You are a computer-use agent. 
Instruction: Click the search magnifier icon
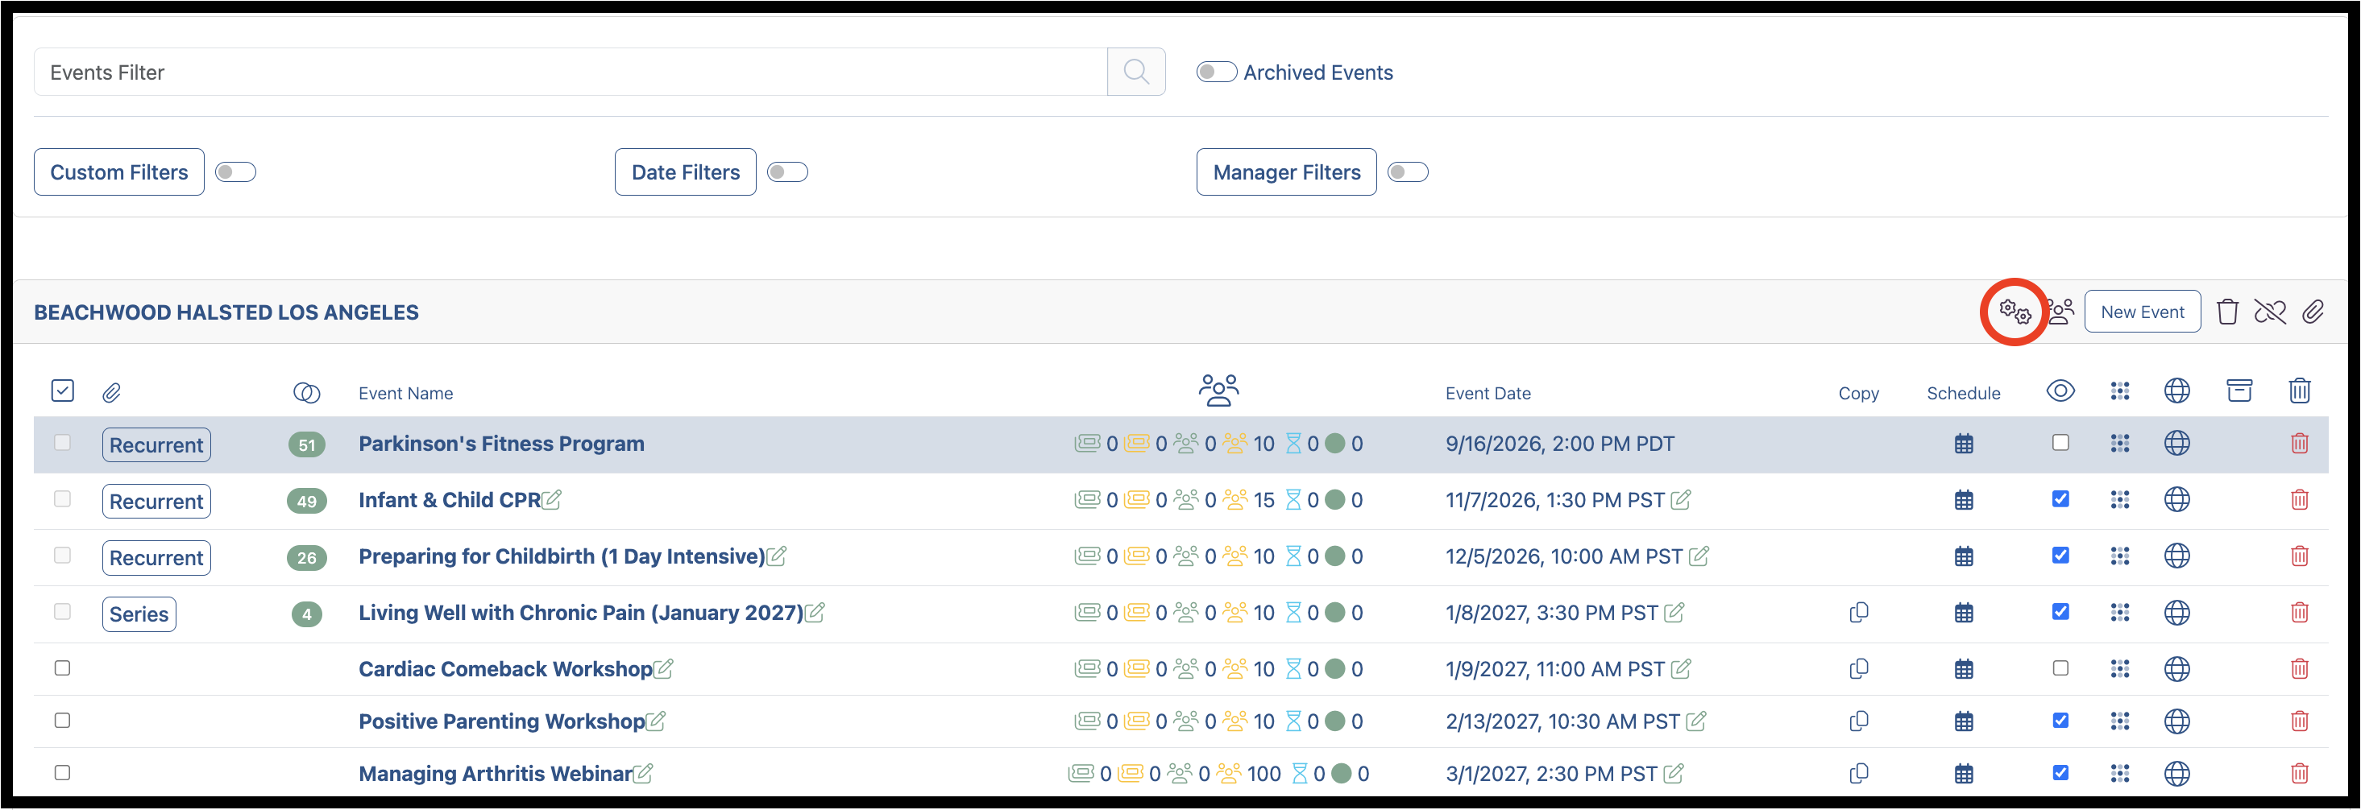pos(1135,72)
